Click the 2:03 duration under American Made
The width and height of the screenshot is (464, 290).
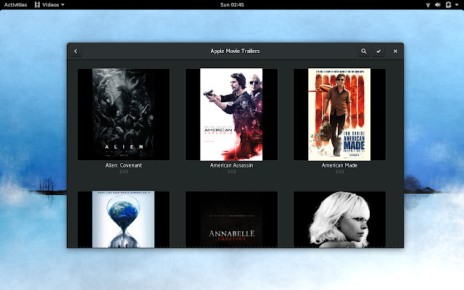pyautogui.click(x=339, y=172)
